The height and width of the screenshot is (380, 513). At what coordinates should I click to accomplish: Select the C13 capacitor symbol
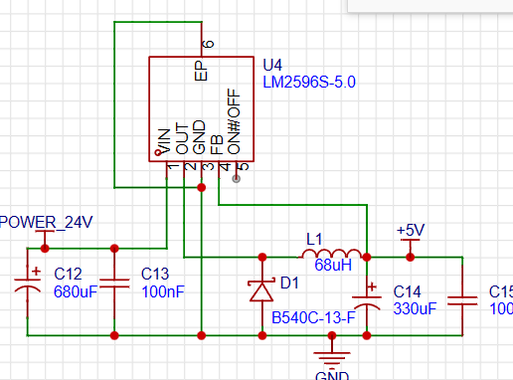114,285
